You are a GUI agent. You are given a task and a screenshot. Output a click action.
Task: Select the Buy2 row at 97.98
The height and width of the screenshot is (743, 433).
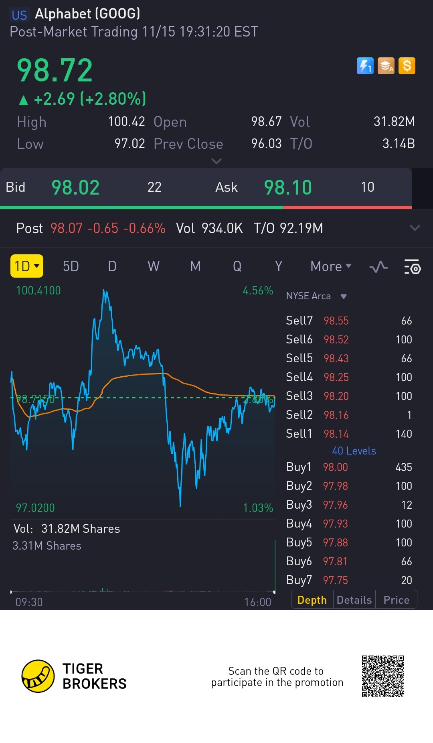click(349, 486)
